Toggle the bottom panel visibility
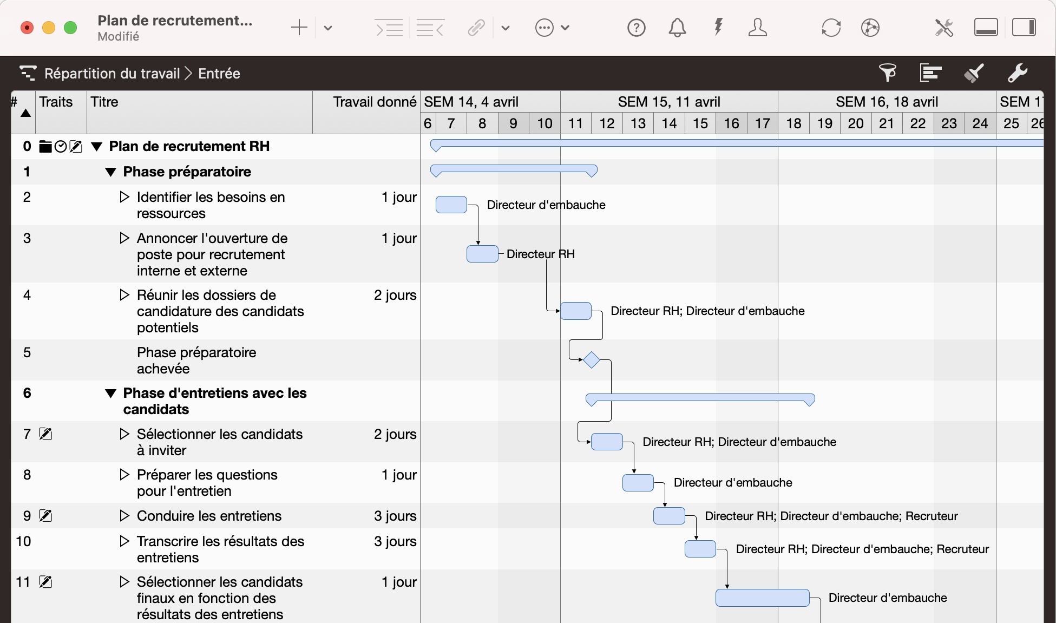1056x623 pixels. [x=986, y=28]
